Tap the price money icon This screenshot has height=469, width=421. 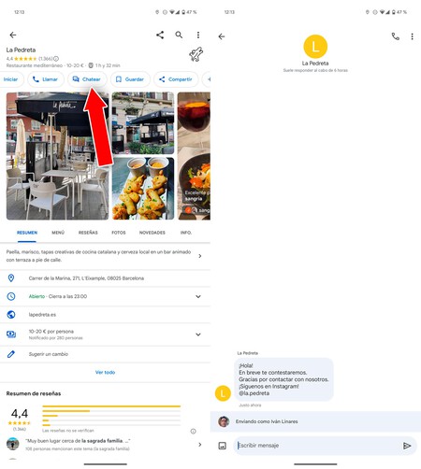(x=11, y=334)
